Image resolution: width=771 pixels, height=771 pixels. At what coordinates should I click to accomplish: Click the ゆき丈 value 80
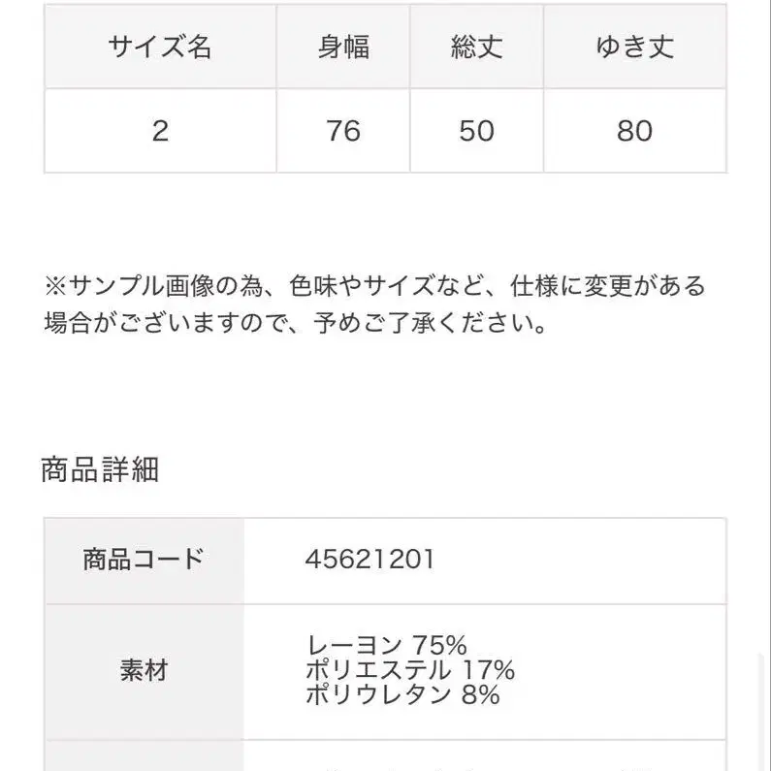pyautogui.click(x=634, y=131)
